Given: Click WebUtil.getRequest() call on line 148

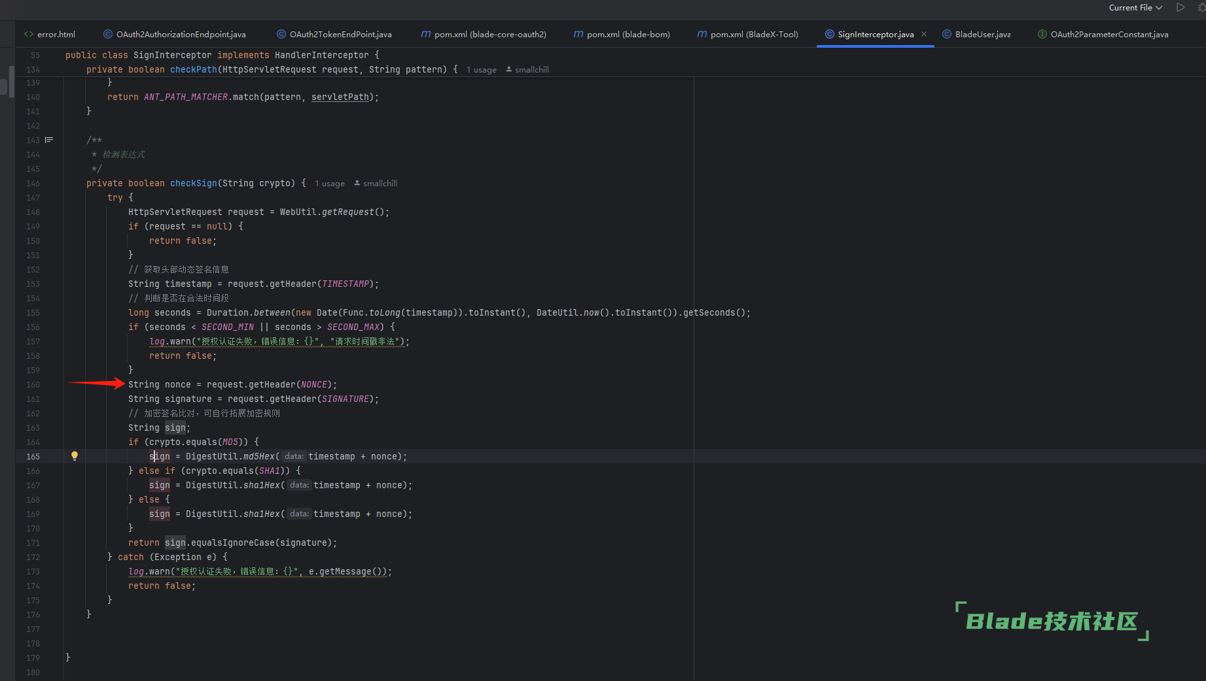Looking at the screenshot, I should tap(332, 212).
